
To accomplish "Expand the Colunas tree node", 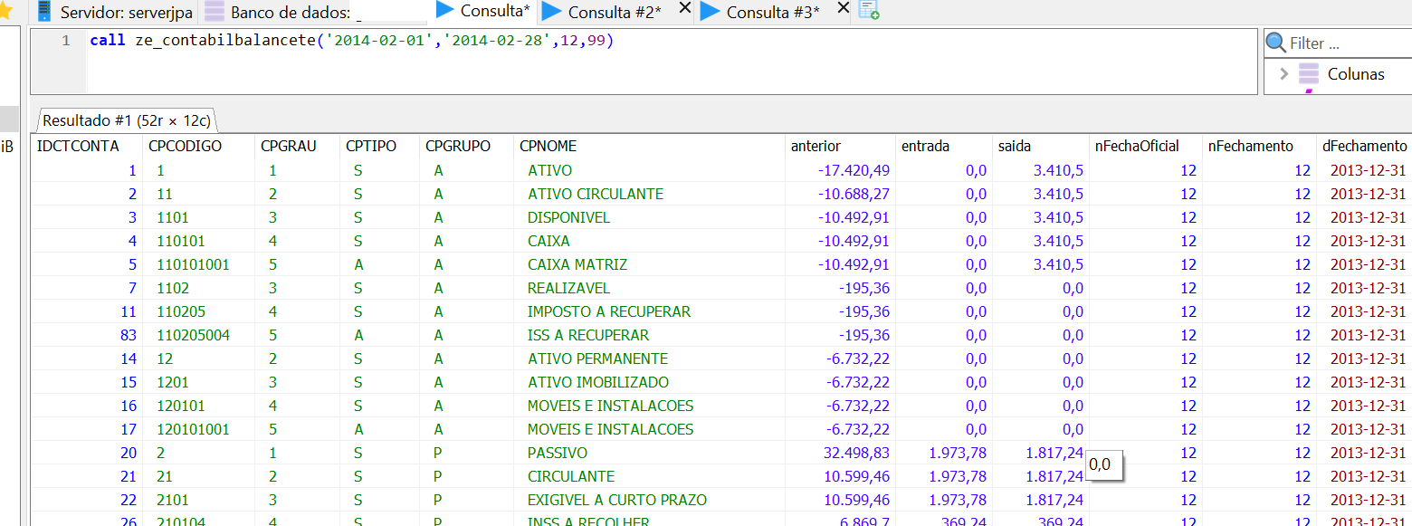I will click(1283, 74).
